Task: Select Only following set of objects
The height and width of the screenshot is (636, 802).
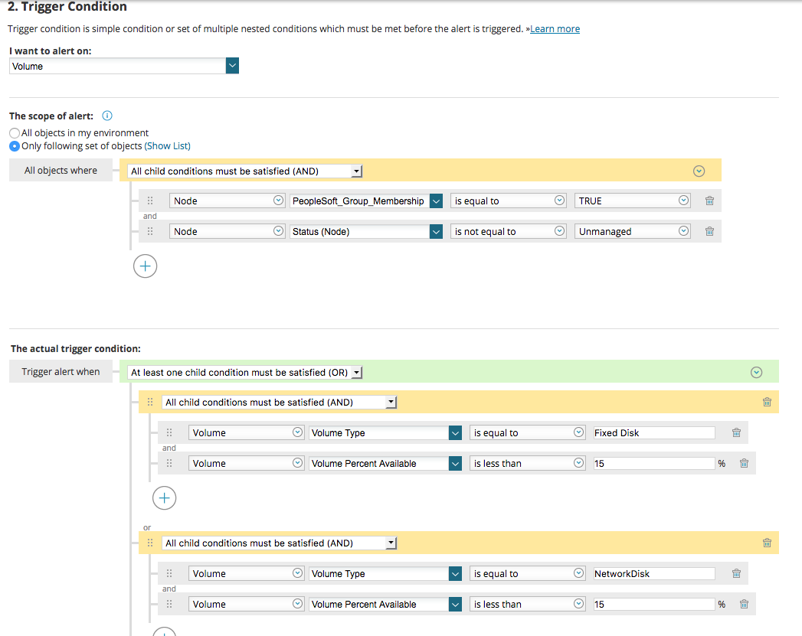Action: [x=15, y=146]
